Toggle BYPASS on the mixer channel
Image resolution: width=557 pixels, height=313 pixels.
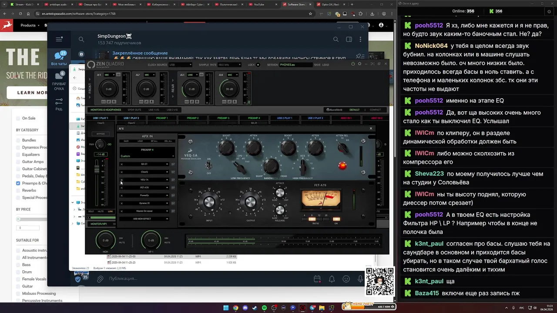click(101, 134)
